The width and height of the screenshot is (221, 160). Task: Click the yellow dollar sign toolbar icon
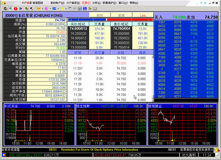tap(62, 9)
